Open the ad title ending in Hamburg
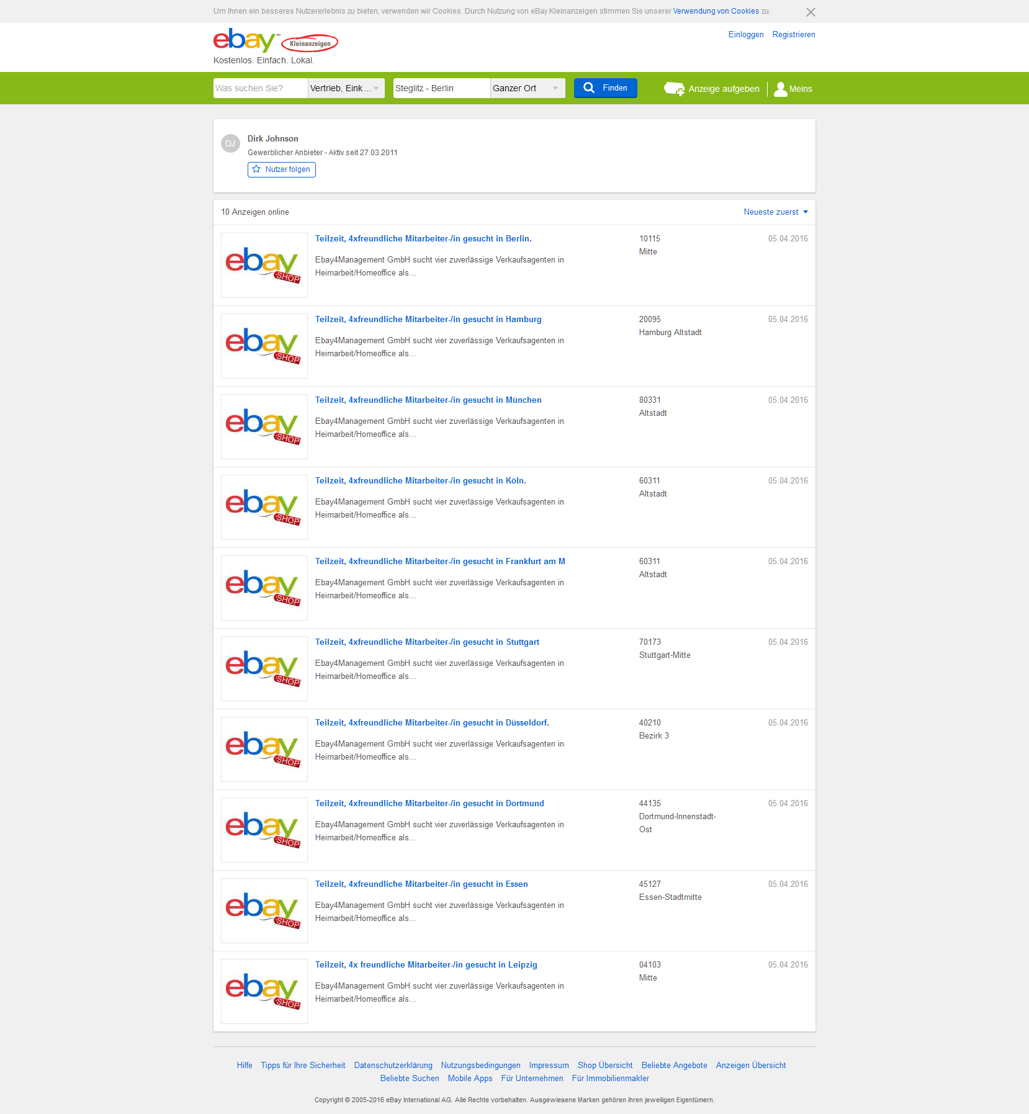Image resolution: width=1029 pixels, height=1114 pixels. [428, 320]
